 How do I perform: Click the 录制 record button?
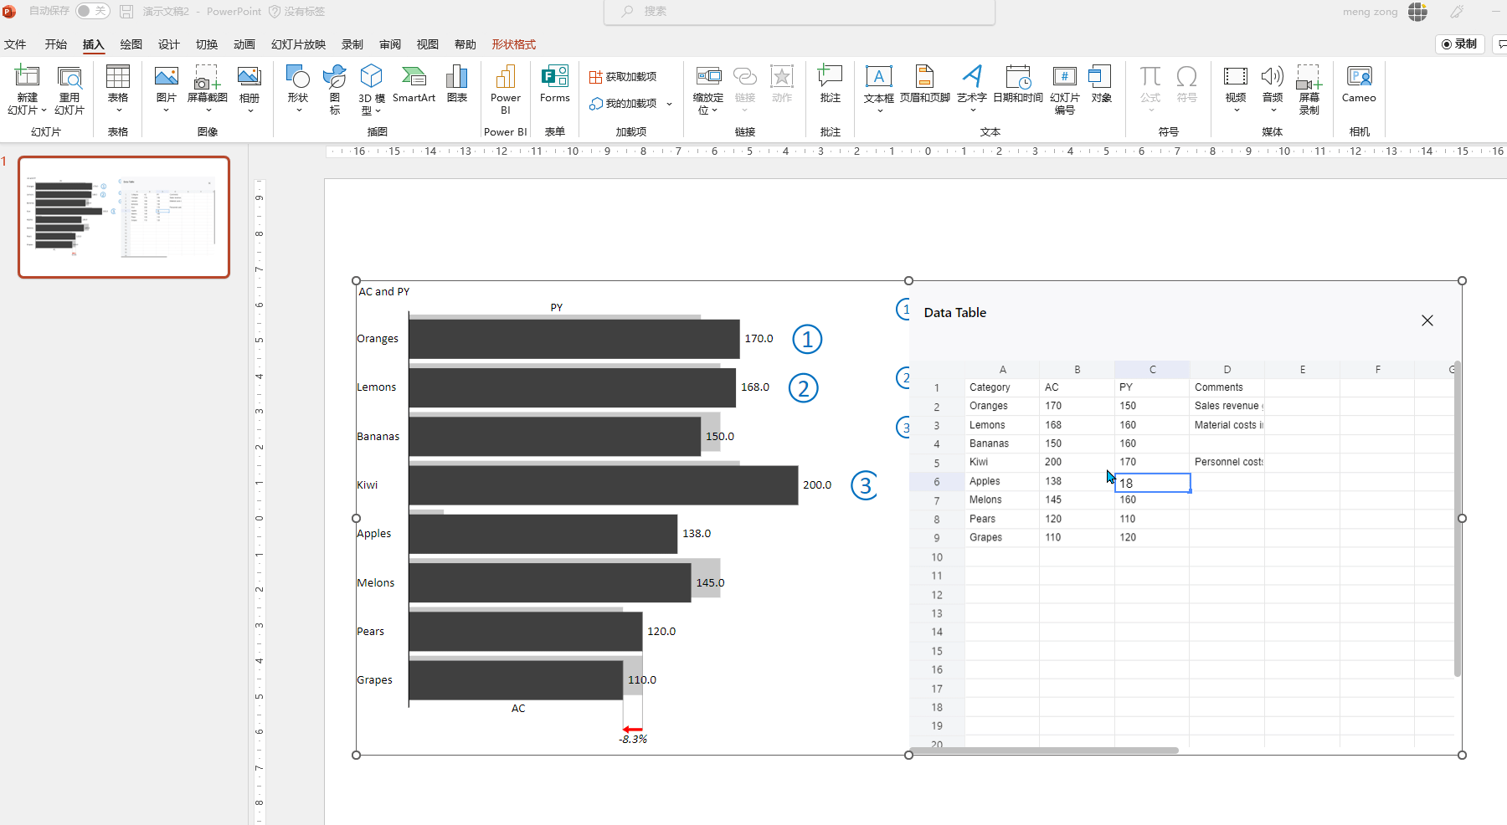[x=1460, y=44]
